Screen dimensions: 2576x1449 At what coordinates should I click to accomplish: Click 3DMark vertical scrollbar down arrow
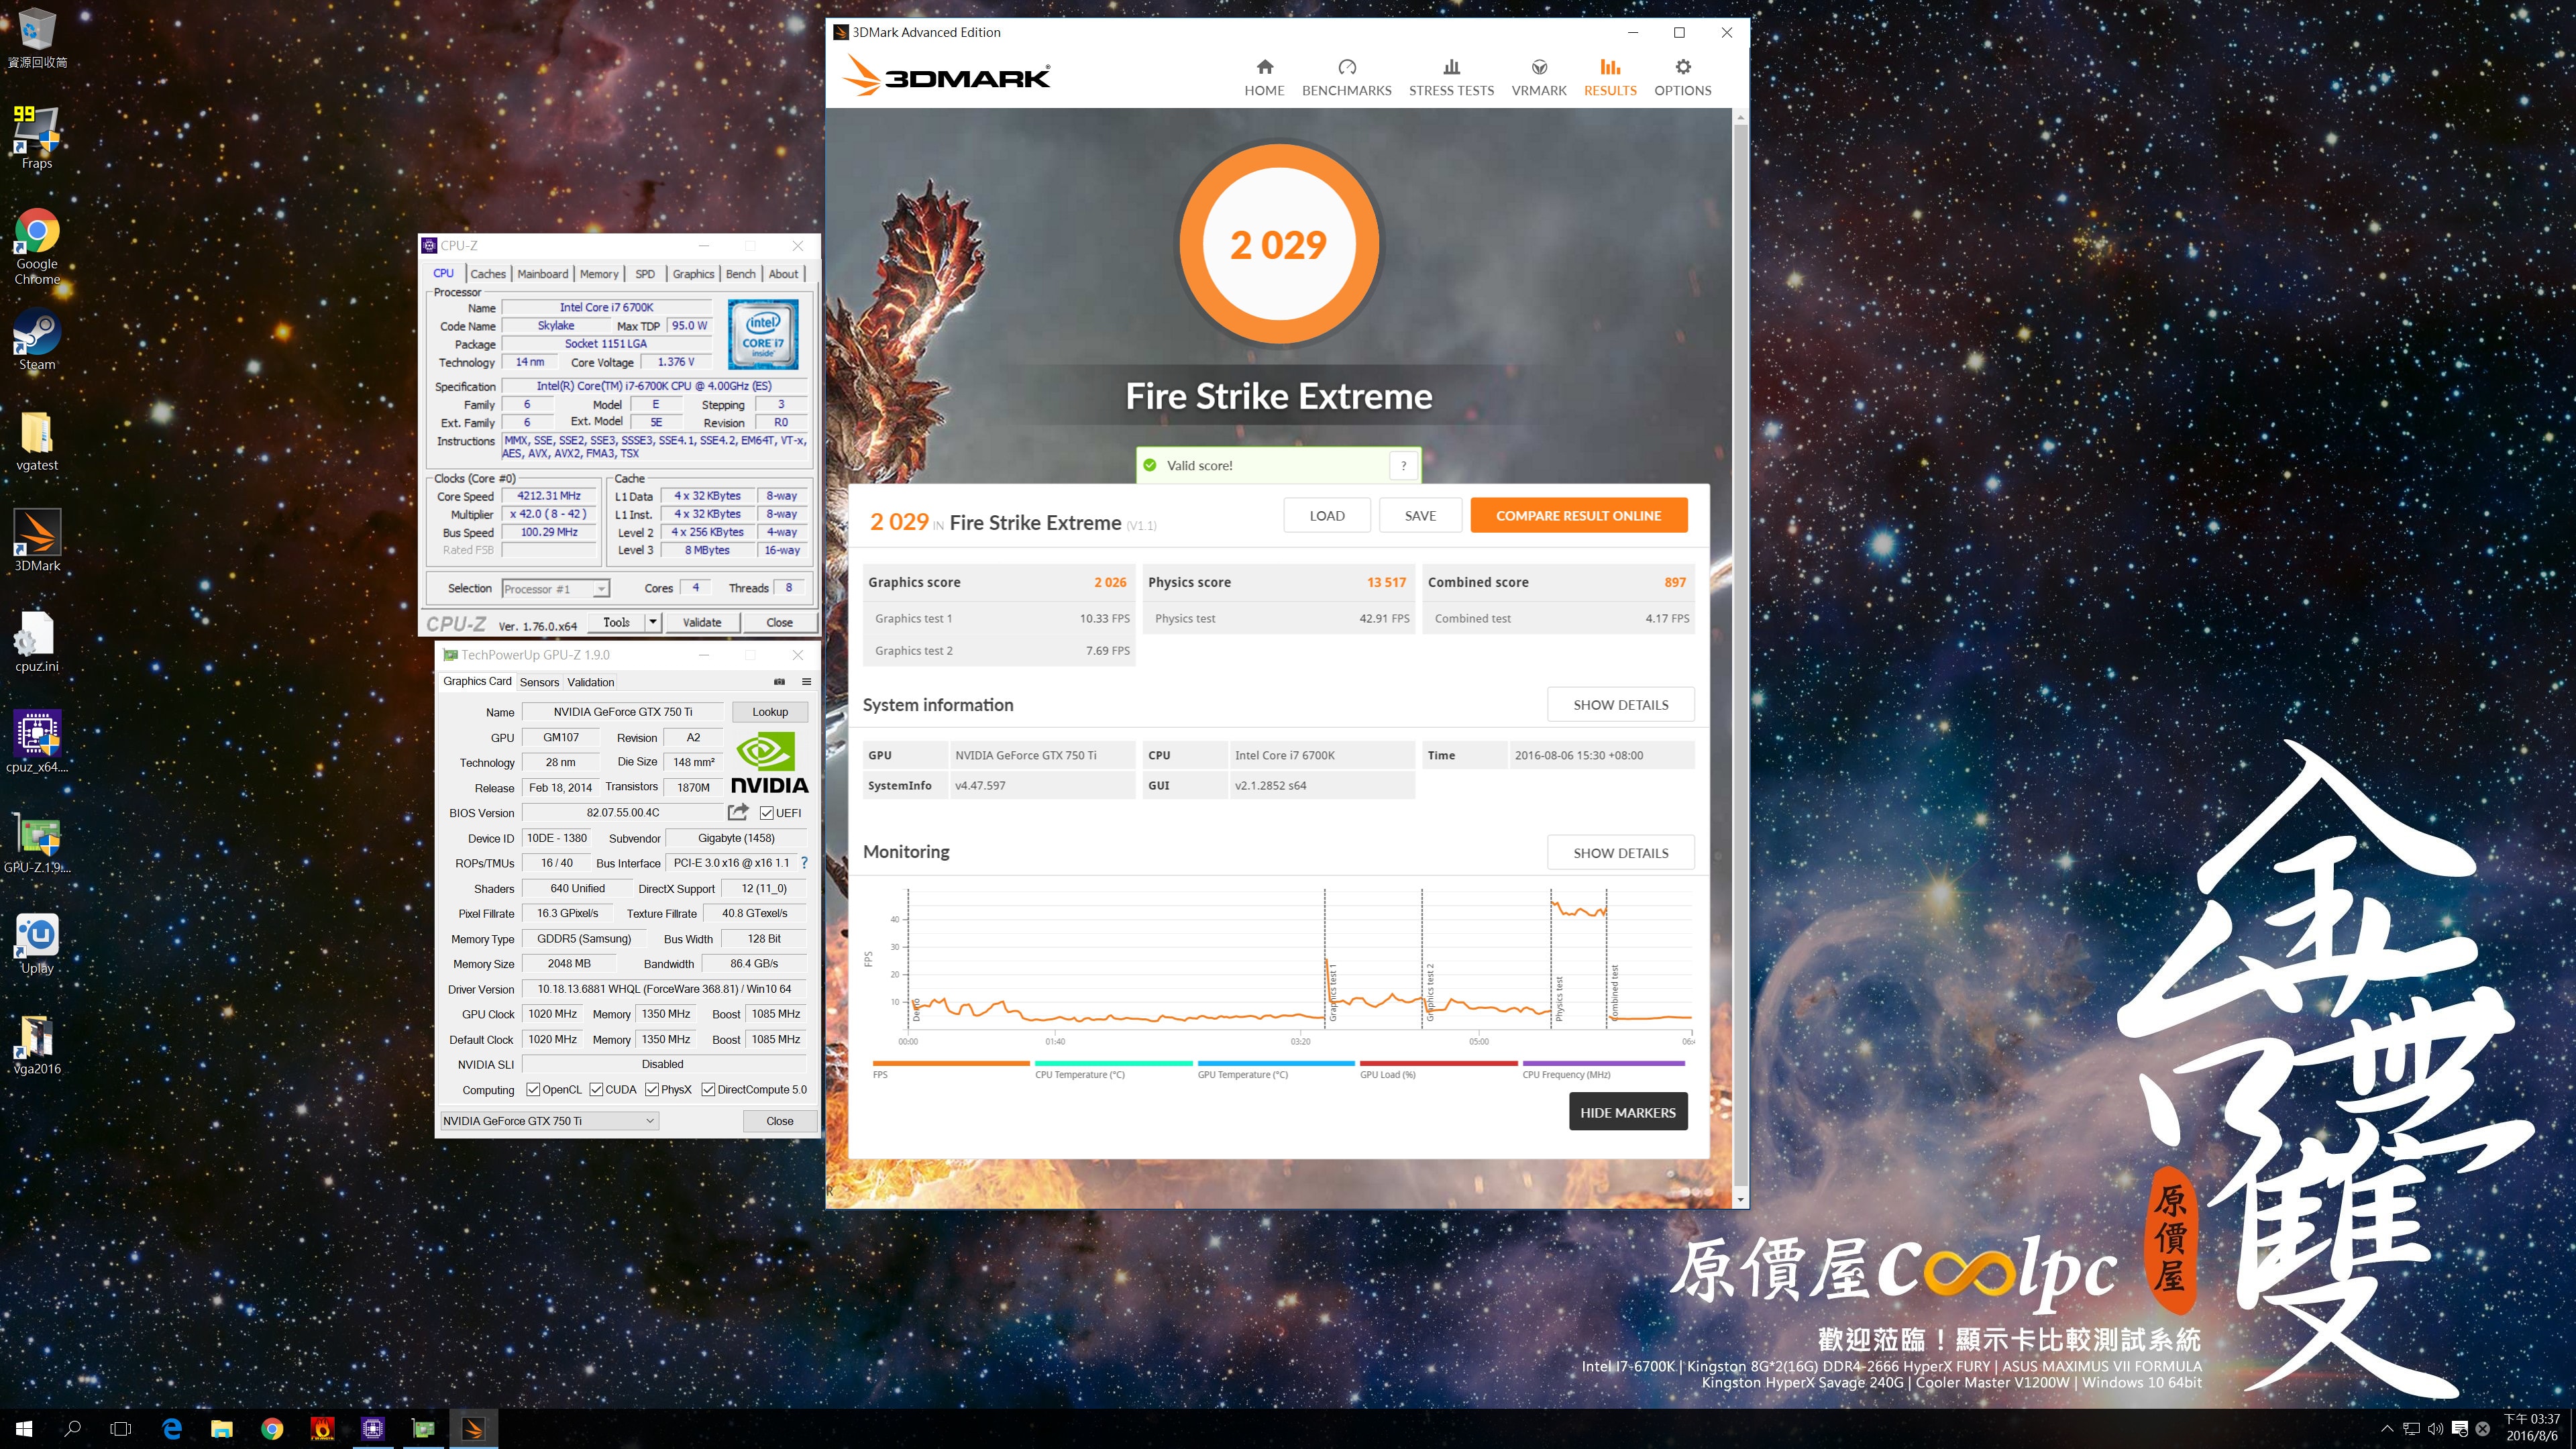(1741, 1199)
